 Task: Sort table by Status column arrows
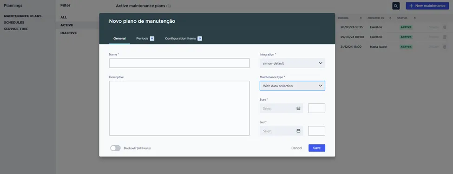(414, 18)
